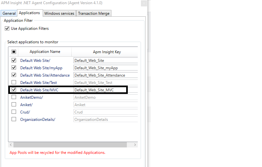
Task: Click the disabled Default_Web_Site_Test key field
Action: (x=106, y=82)
